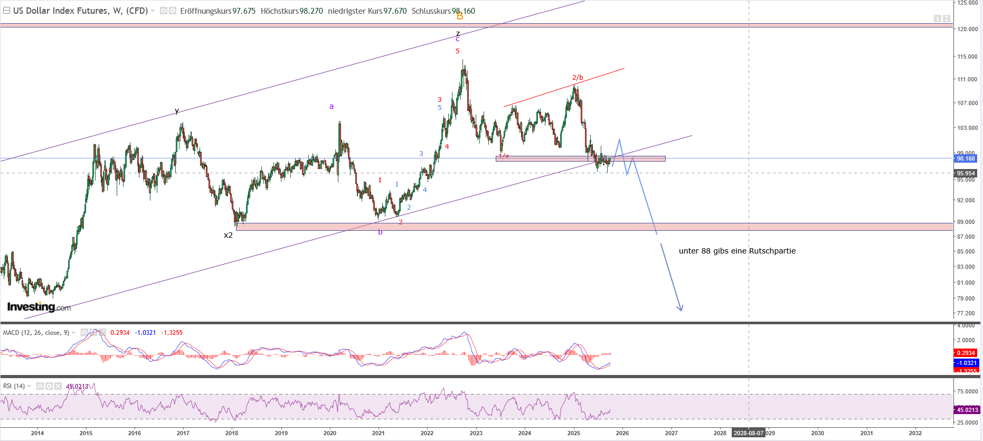Screen dimensions: 983x441
Task: Collapse the US Dollar Index legend box
Action: click(x=7, y=11)
